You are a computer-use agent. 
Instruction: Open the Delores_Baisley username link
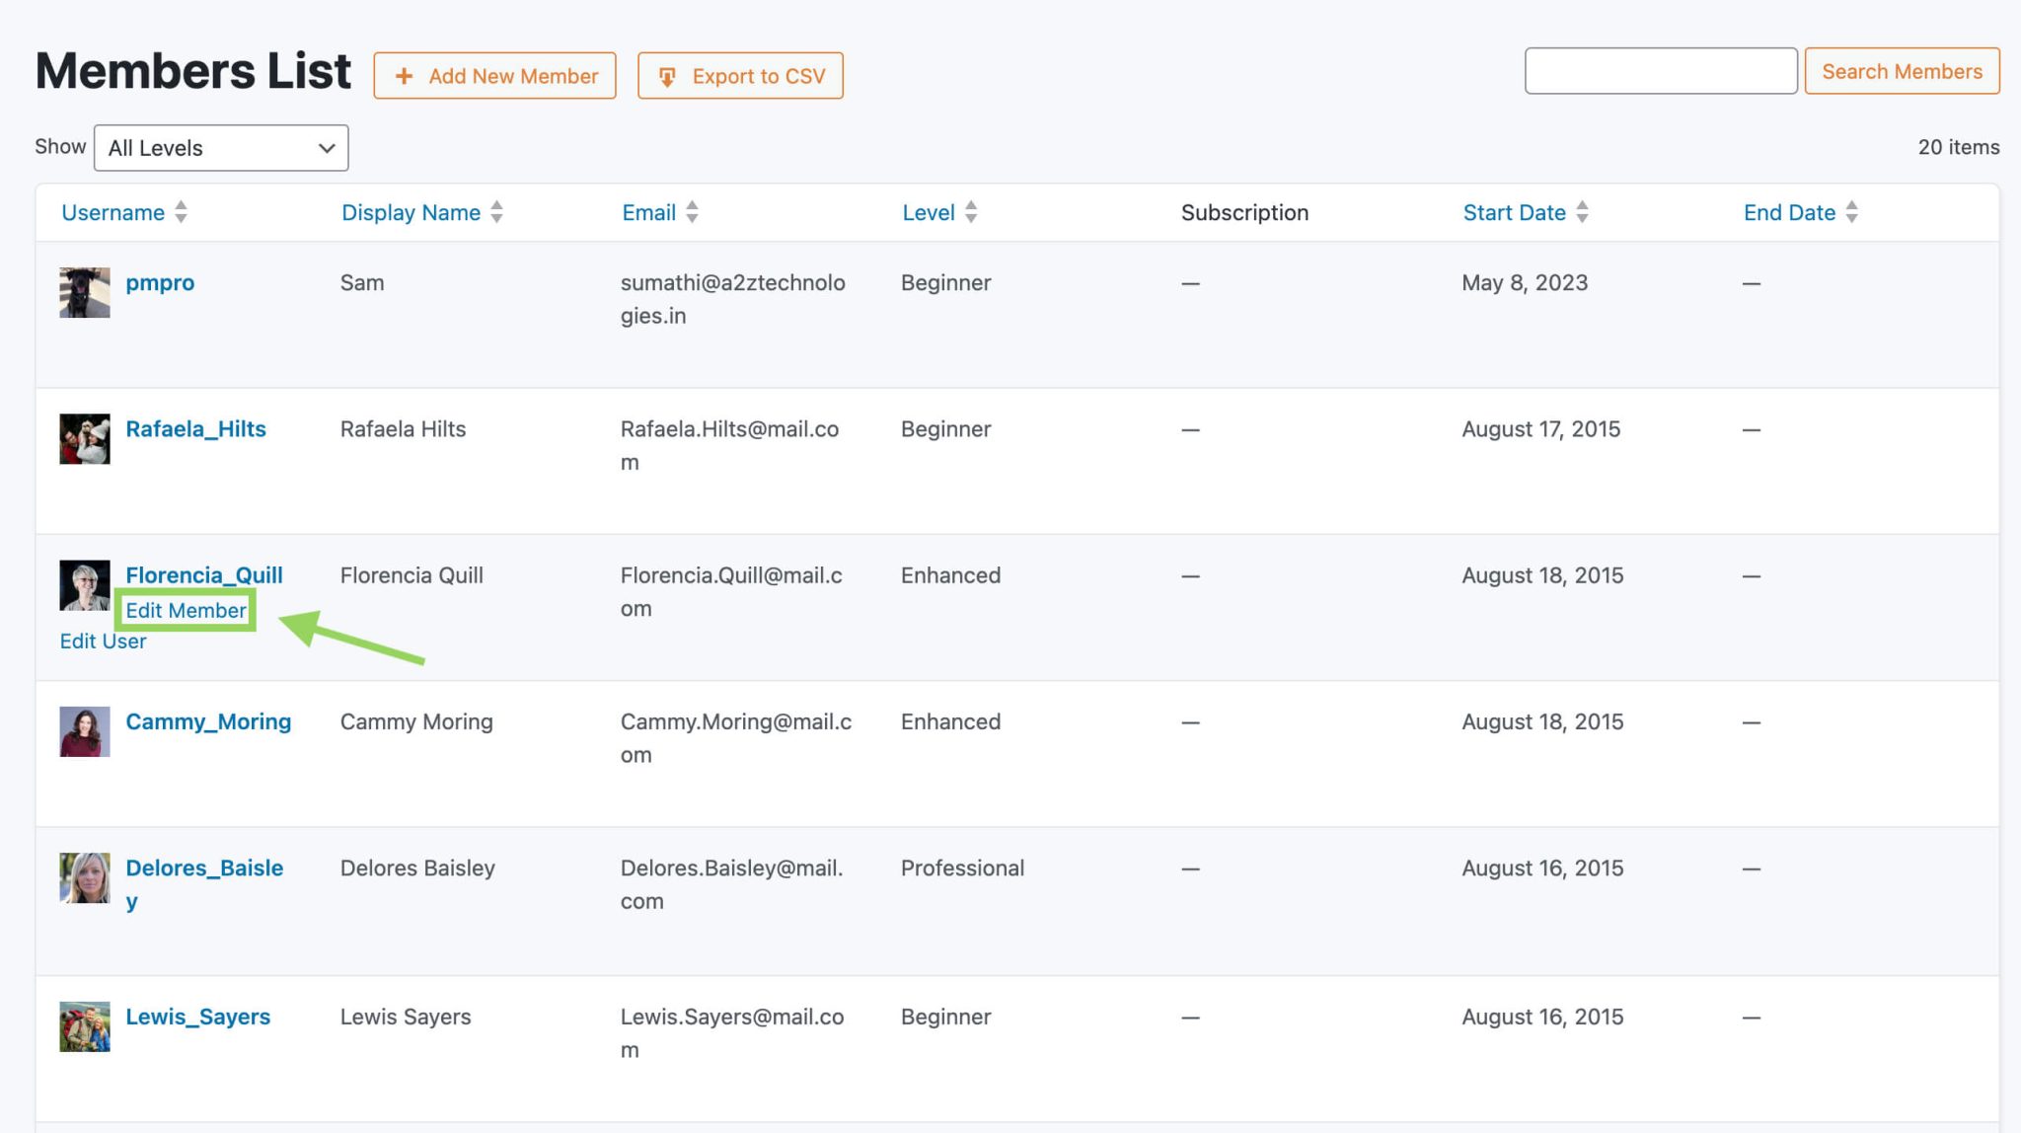click(x=204, y=869)
